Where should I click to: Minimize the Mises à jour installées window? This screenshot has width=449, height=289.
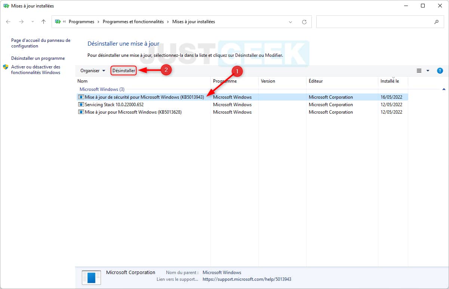(x=406, y=6)
